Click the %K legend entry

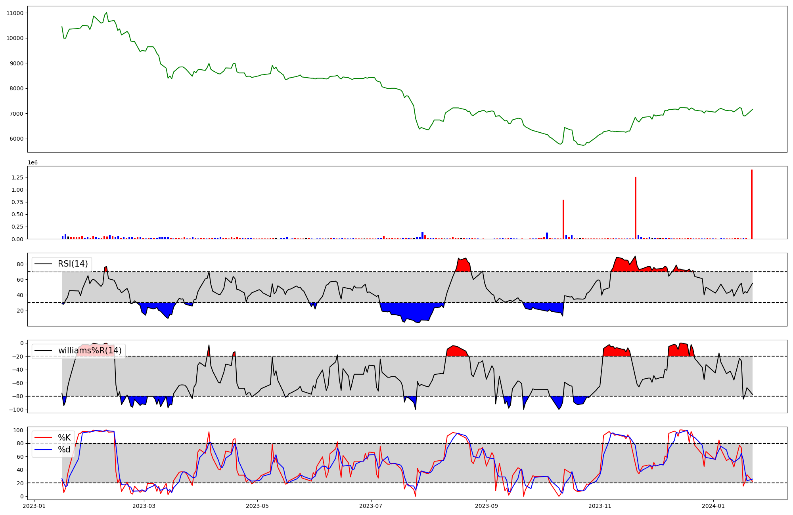pyautogui.click(x=64, y=437)
